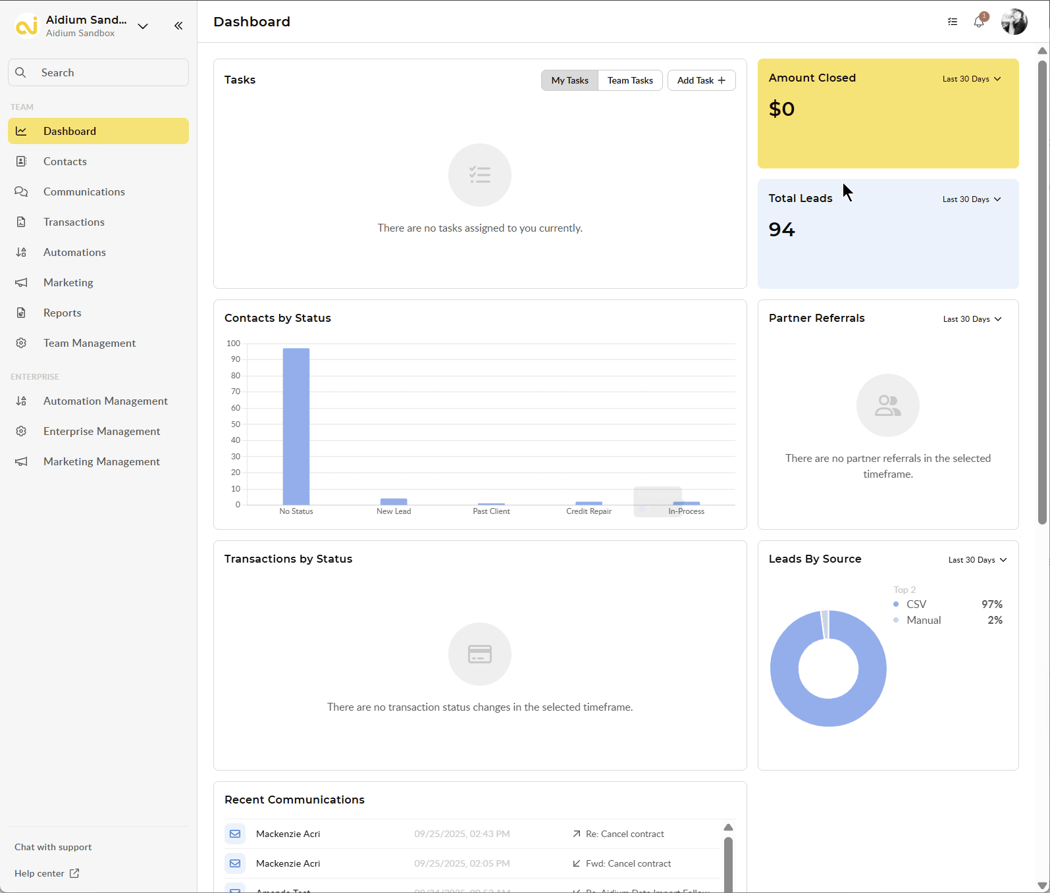Viewport: 1050px width, 893px height.
Task: Click the Reports document icon
Action: [21, 313]
